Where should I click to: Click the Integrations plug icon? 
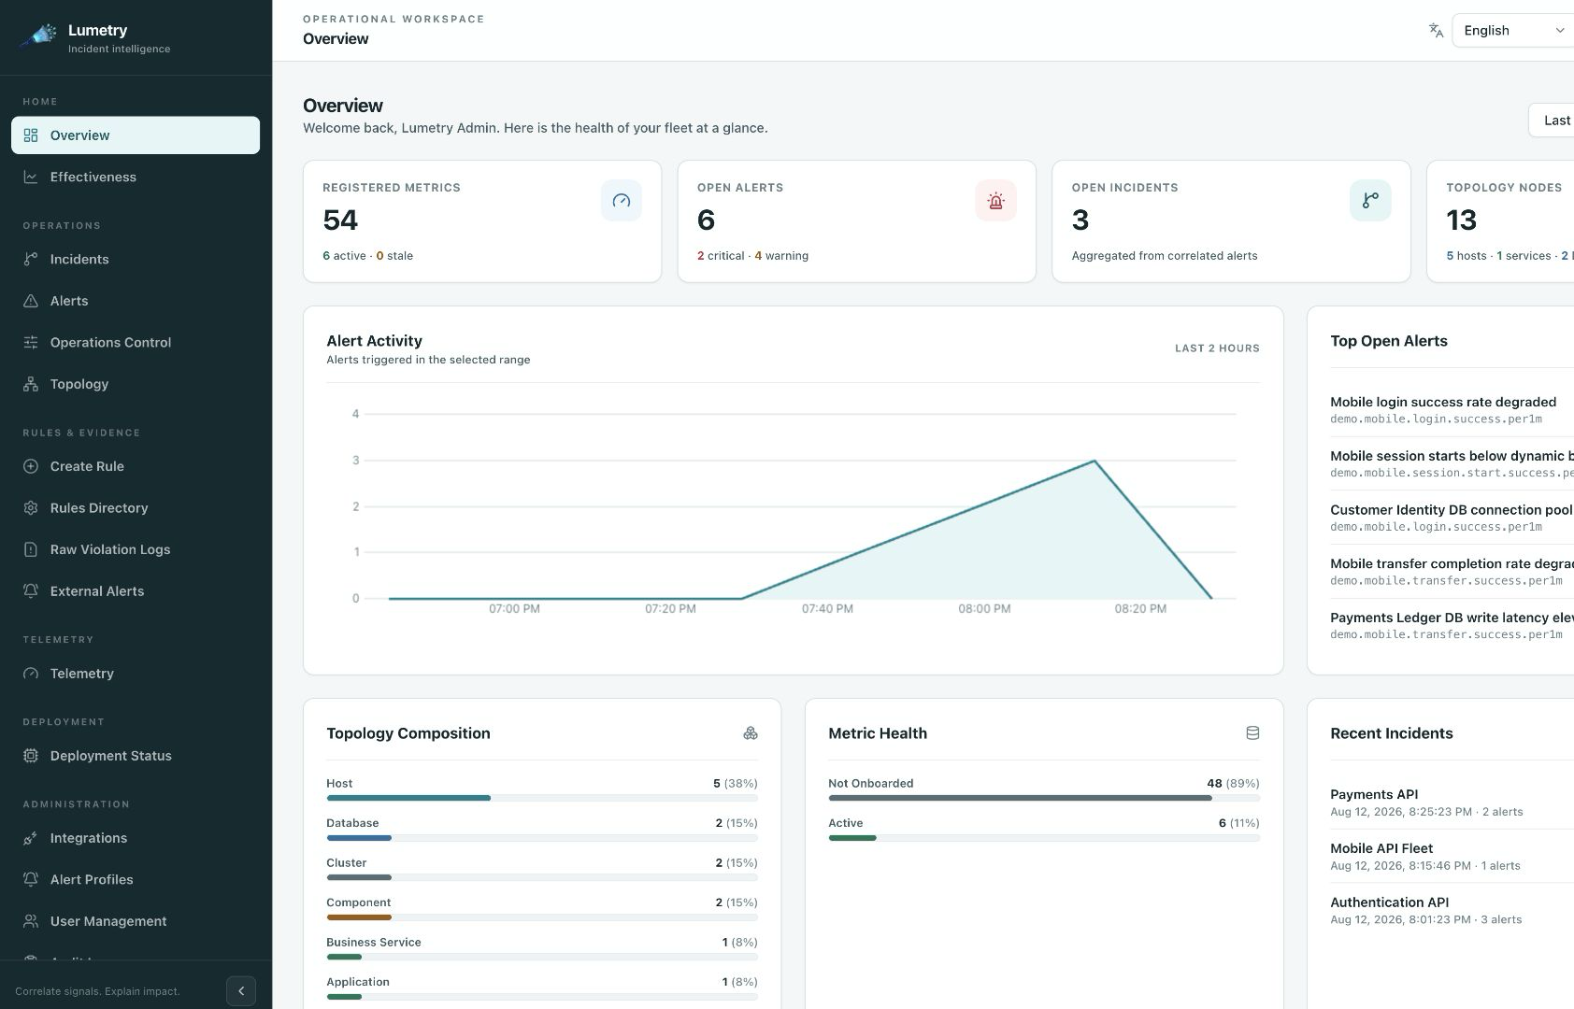(x=31, y=838)
